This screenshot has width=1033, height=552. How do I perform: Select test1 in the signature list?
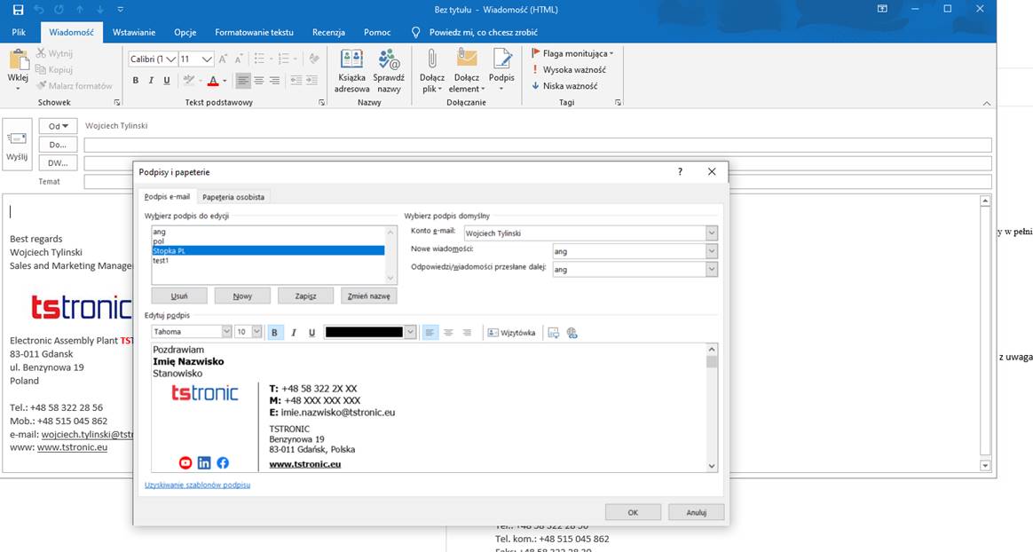tap(161, 261)
